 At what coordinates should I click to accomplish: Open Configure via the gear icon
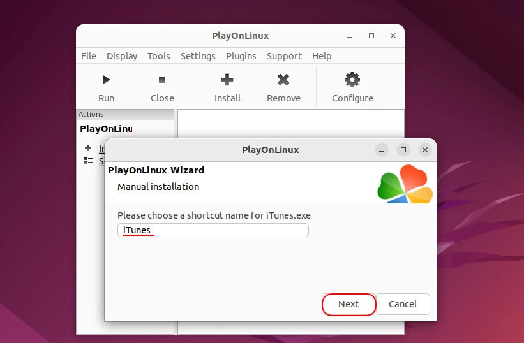pos(352,80)
